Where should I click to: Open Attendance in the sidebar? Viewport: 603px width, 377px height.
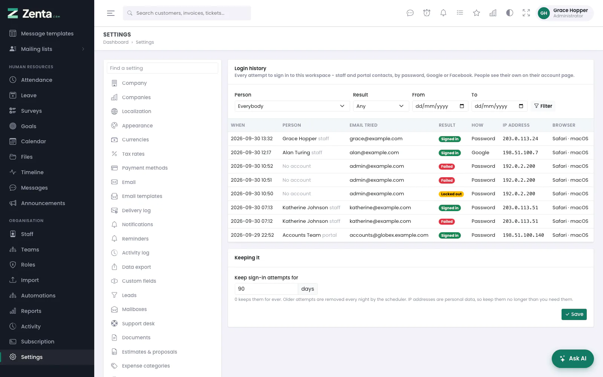click(x=47, y=80)
